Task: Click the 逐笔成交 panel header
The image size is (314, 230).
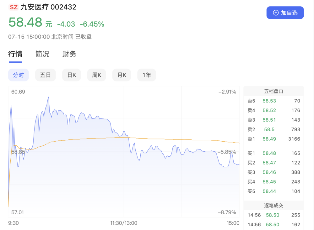Action: pyautogui.click(x=273, y=206)
